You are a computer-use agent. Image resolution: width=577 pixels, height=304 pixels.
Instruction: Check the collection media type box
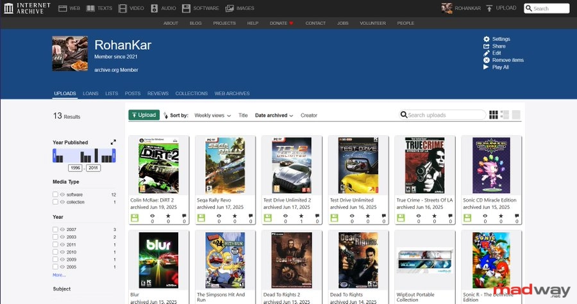(55, 202)
